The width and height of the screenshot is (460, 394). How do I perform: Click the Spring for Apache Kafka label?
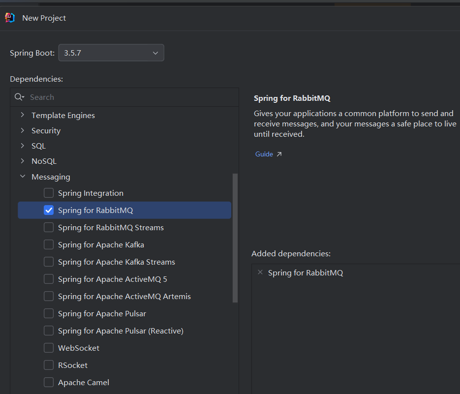101,244
